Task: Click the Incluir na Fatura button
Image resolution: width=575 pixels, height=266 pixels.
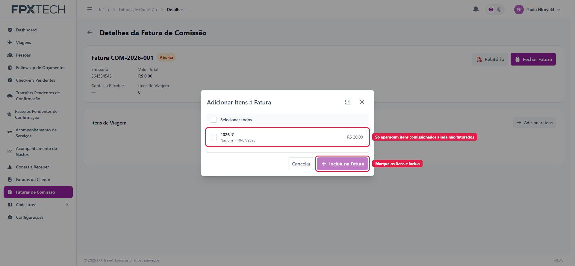Action: tap(342, 164)
